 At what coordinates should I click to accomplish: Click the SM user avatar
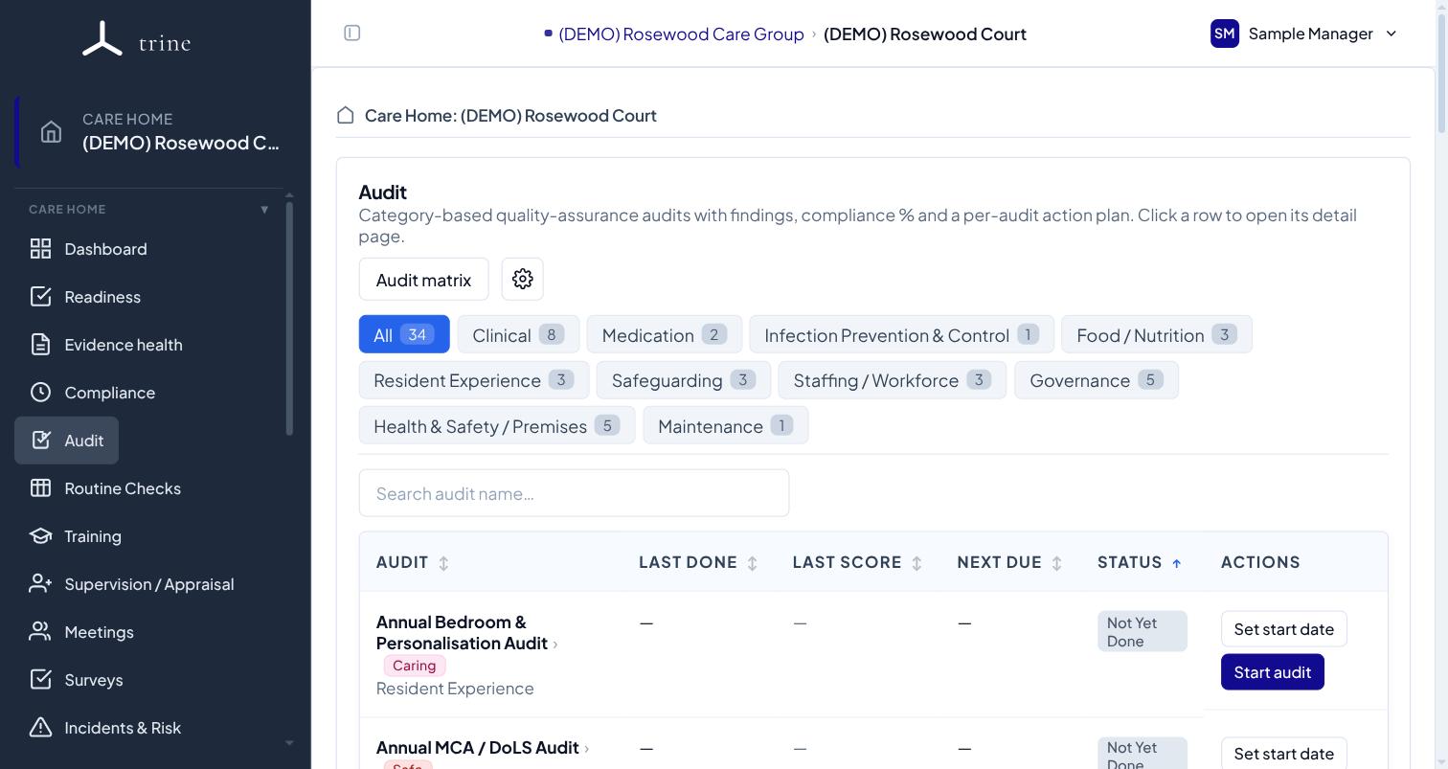pos(1225,34)
